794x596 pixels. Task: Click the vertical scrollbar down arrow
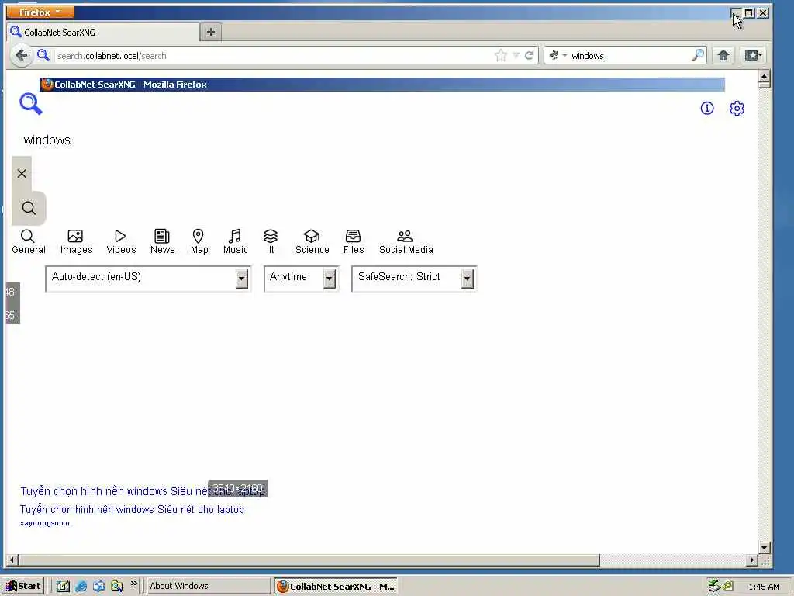coord(765,547)
